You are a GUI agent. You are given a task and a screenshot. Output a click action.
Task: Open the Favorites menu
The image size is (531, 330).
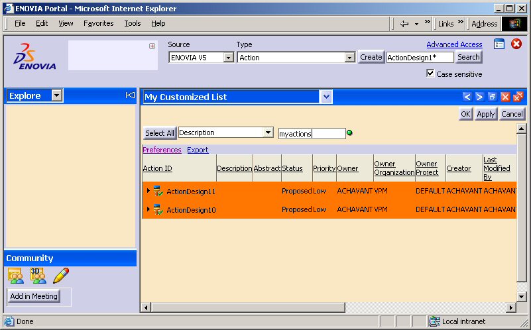(99, 23)
